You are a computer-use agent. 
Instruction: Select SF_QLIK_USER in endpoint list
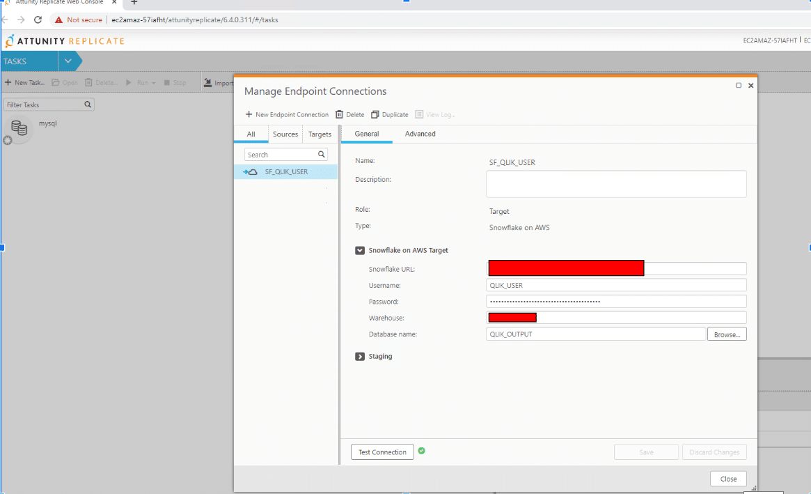coord(285,171)
